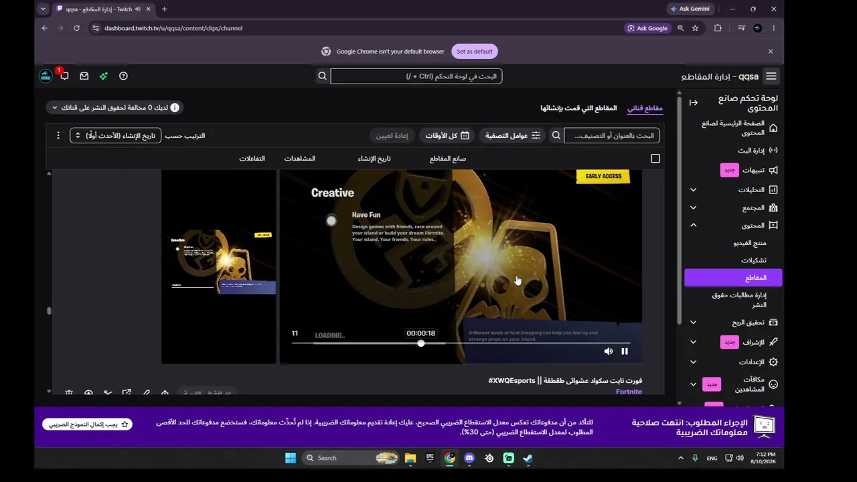Open the sort by creation date dropdown
This screenshot has width=857, height=482.
[x=116, y=136]
